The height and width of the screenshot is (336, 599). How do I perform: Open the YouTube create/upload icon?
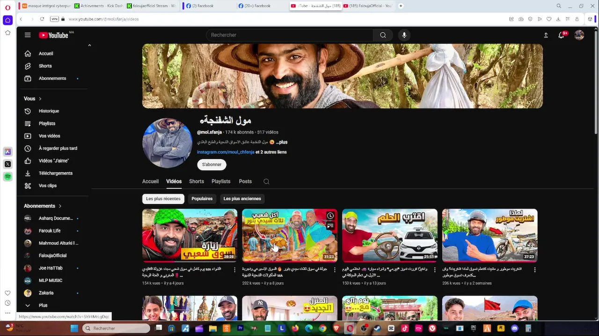[546, 35]
